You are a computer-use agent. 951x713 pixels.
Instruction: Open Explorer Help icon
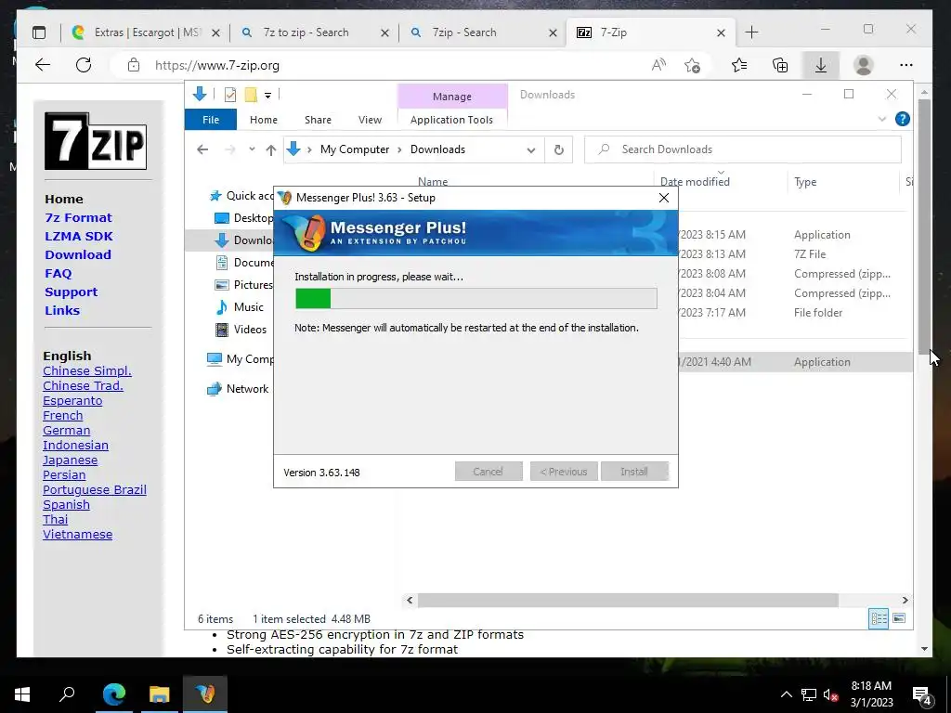pyautogui.click(x=902, y=120)
